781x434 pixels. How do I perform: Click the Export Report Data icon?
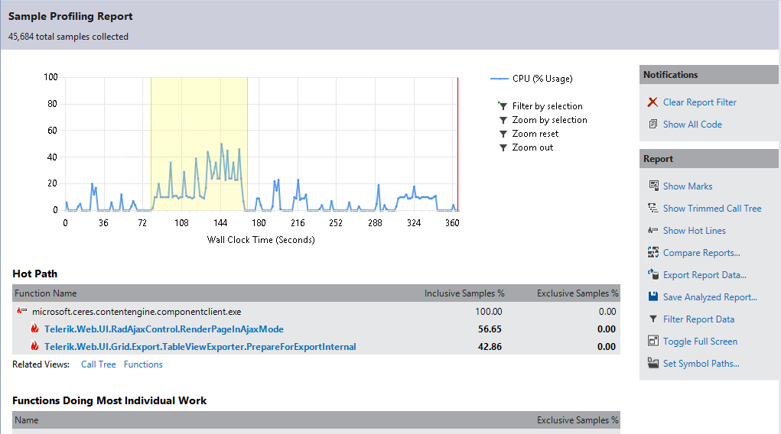(653, 274)
